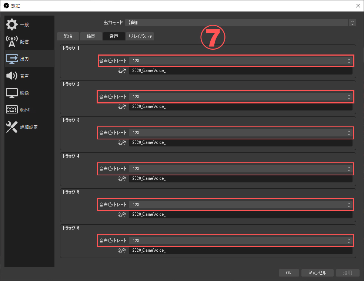The image size is (364, 281).
Task: Open the 音声 (Audio) speaker icon in sidebar
Action: pos(11,76)
